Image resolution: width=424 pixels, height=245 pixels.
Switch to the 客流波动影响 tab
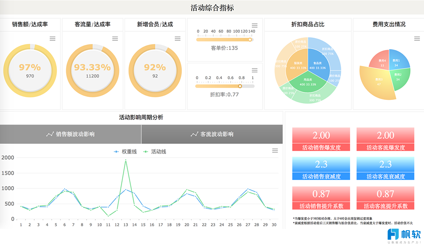(x=212, y=134)
